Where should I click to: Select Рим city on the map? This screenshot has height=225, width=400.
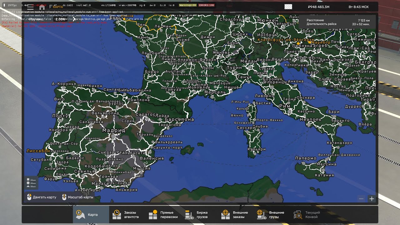(284, 106)
